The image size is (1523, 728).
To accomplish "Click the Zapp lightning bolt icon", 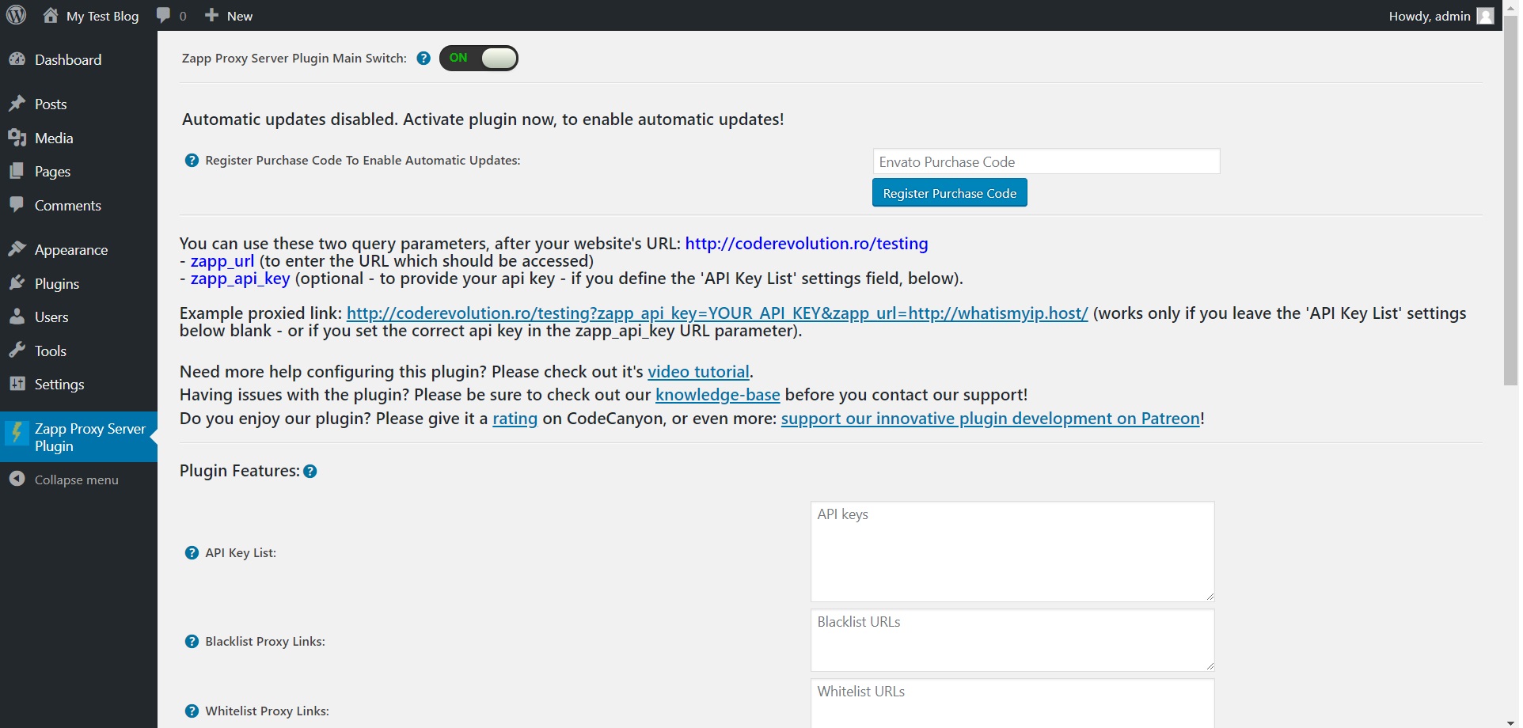I will (17, 433).
